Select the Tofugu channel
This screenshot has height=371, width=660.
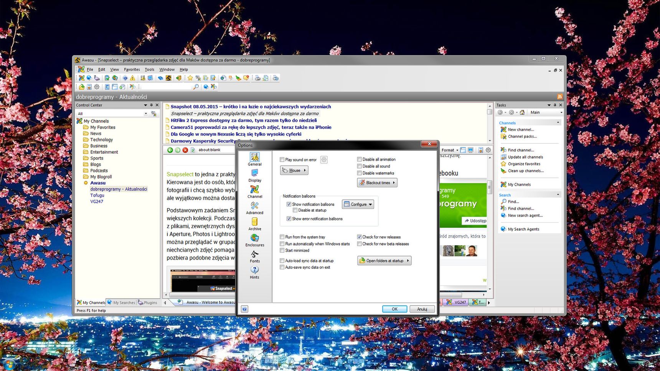tap(97, 195)
